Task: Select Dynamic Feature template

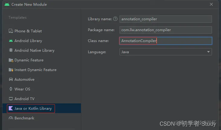Action: (42, 60)
